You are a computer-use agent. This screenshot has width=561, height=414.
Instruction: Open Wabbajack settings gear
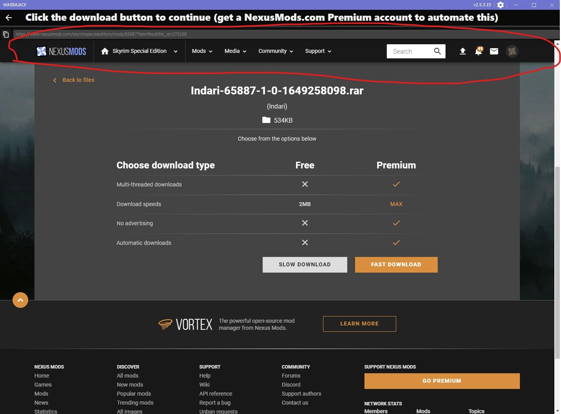(x=500, y=5)
